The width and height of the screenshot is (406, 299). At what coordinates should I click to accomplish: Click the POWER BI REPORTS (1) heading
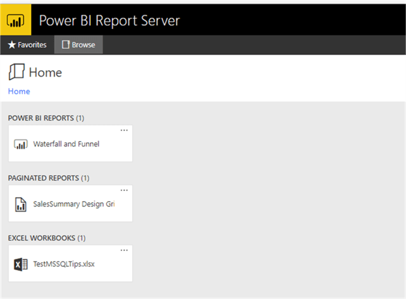point(46,118)
